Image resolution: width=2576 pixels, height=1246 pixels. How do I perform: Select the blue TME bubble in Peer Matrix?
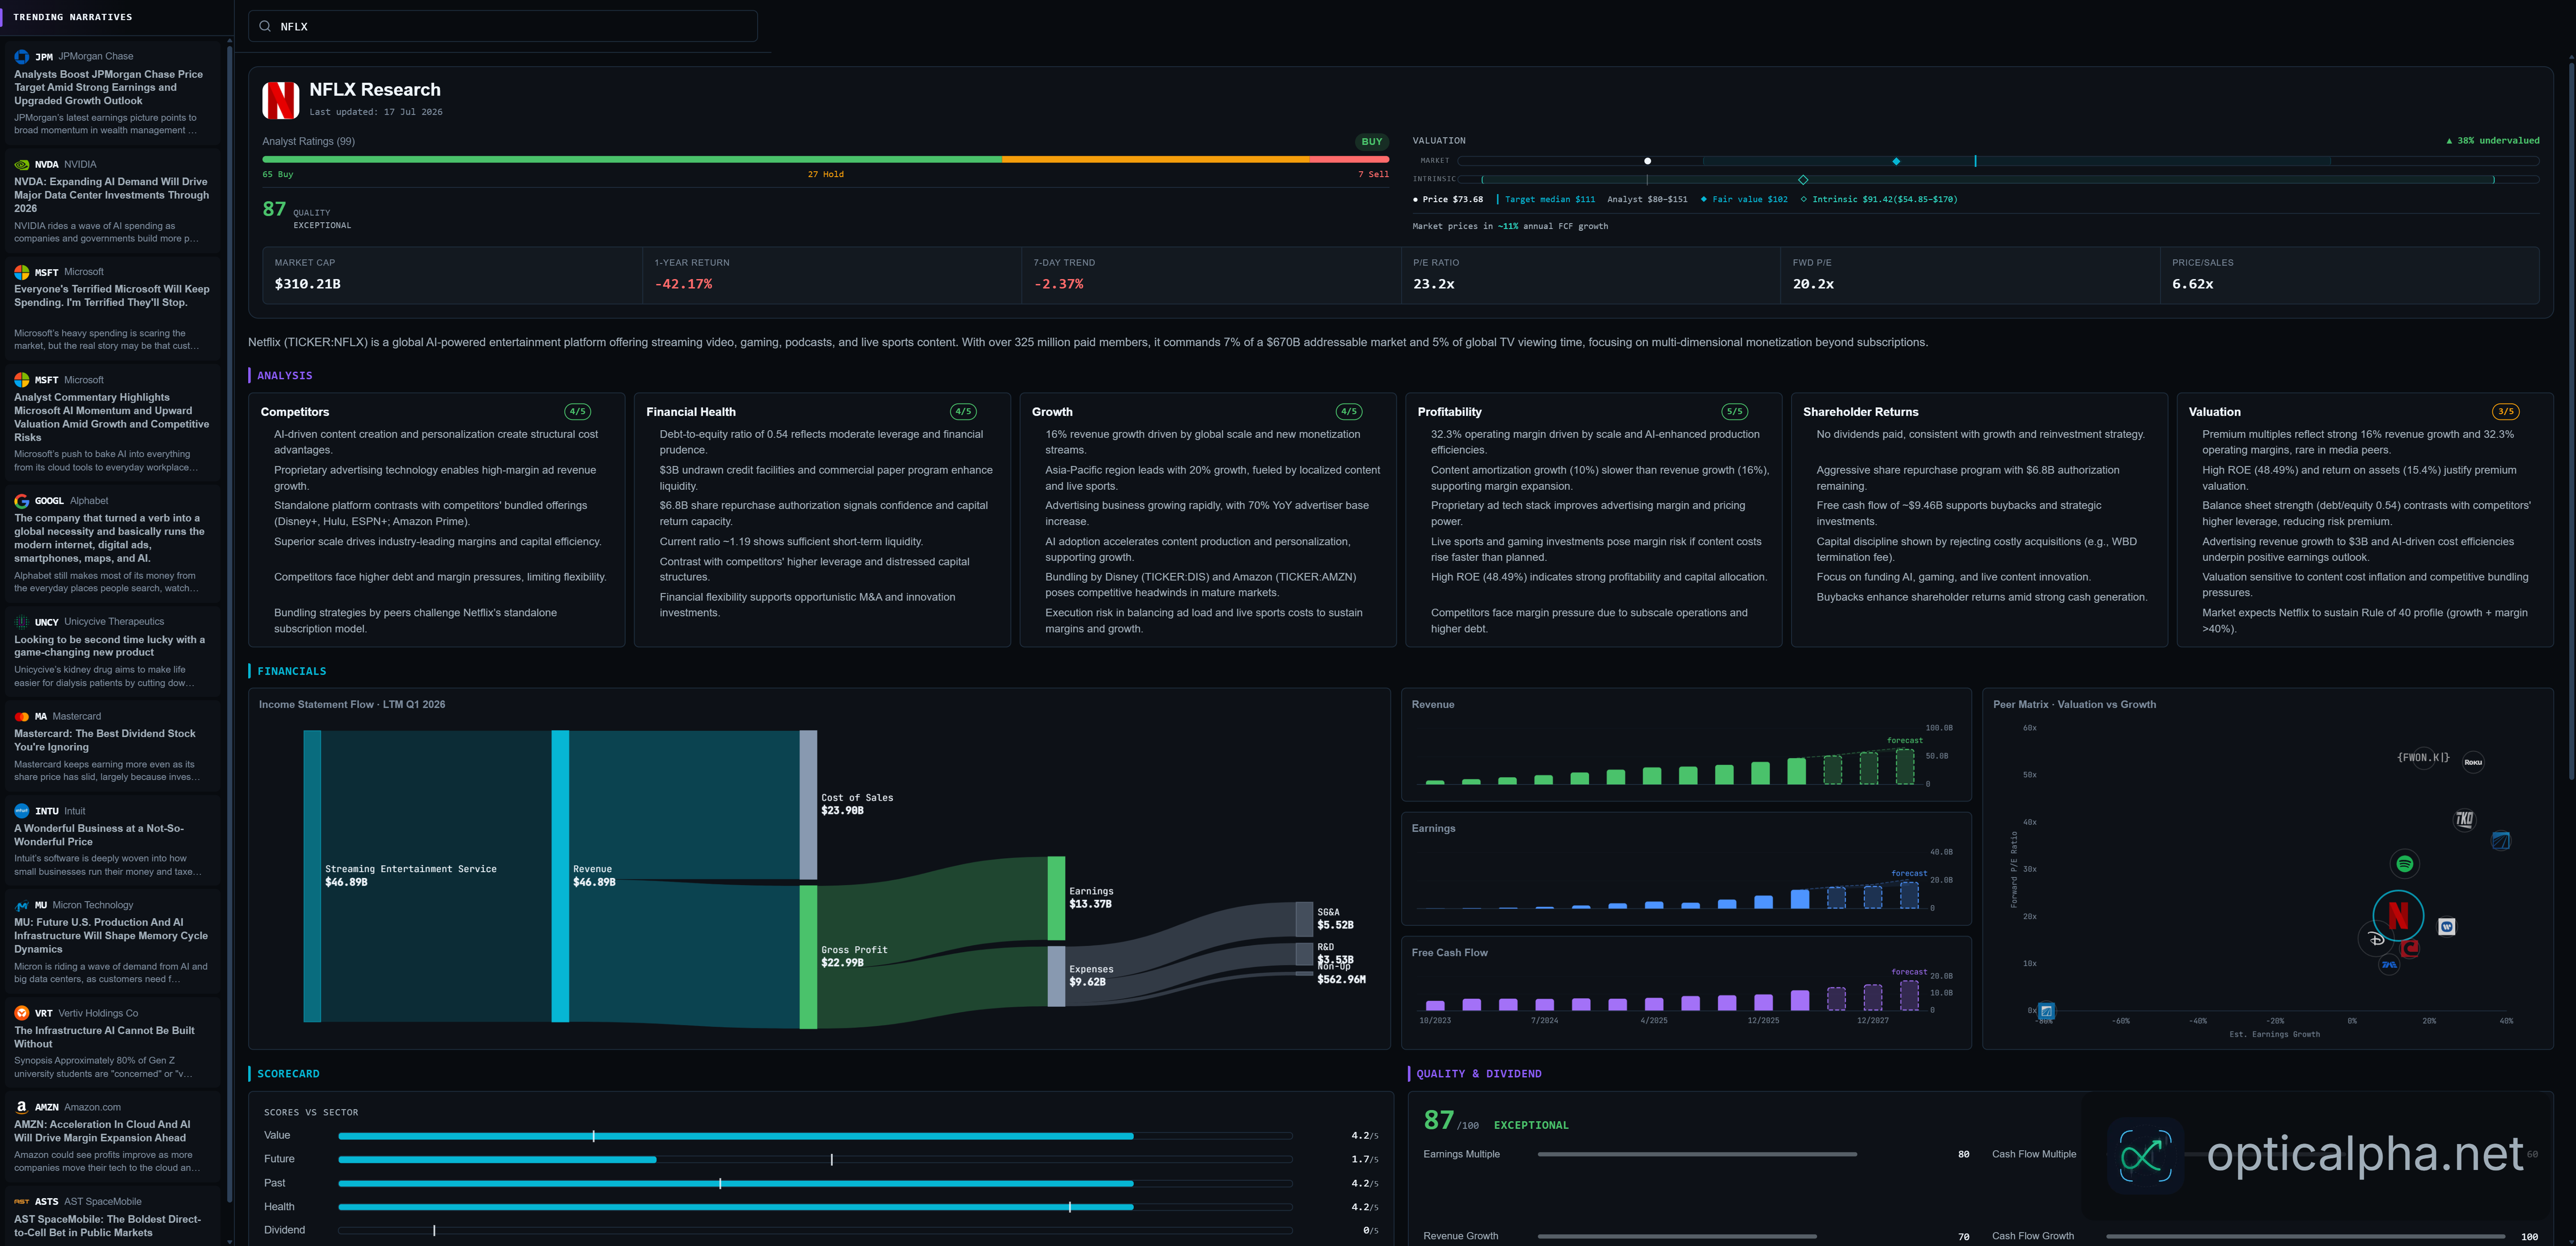pyautogui.click(x=2389, y=965)
